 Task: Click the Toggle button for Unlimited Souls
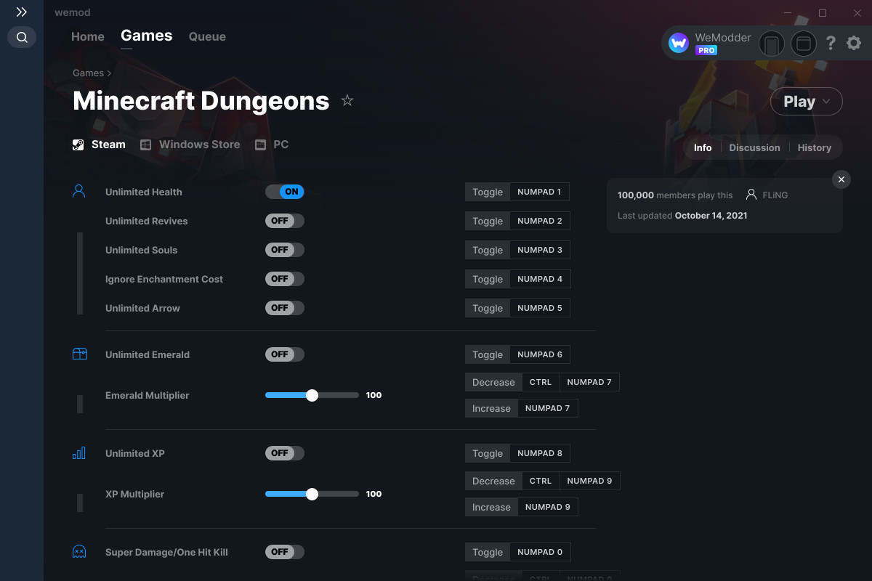pyautogui.click(x=488, y=250)
